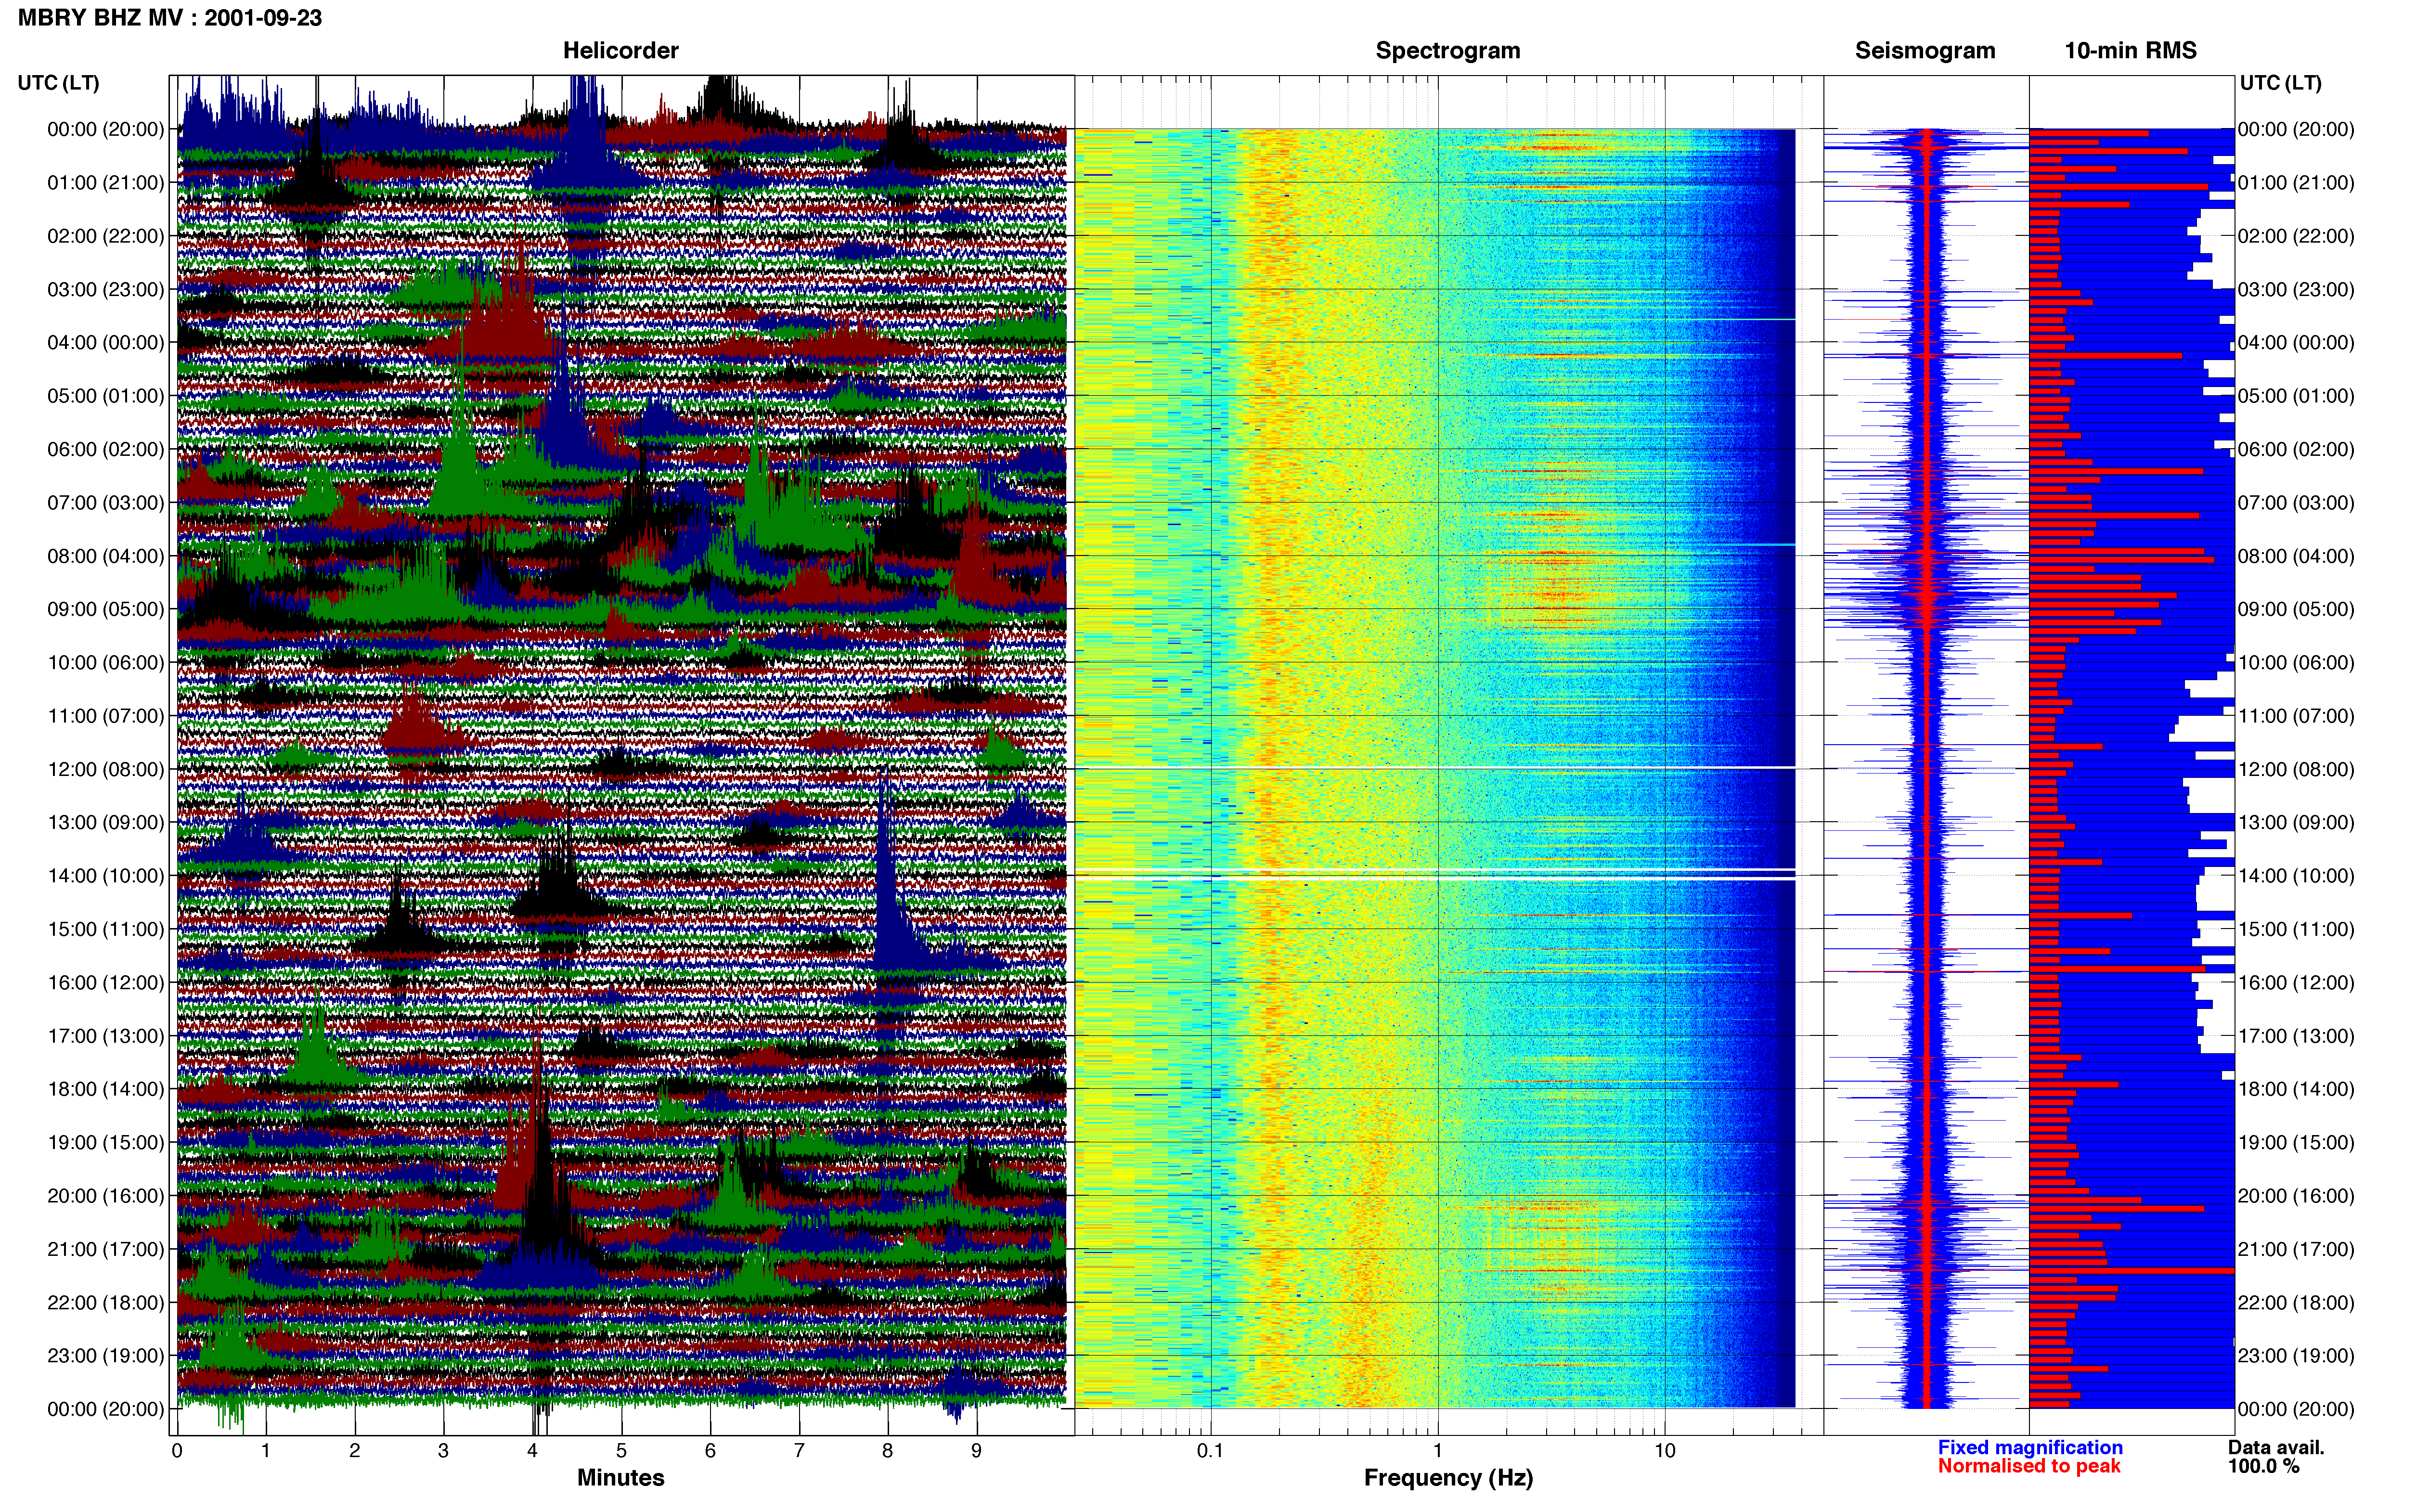Click the 'Fixed magnification' legend text
The width and height of the screenshot is (2416, 1511).
pos(2030,1447)
